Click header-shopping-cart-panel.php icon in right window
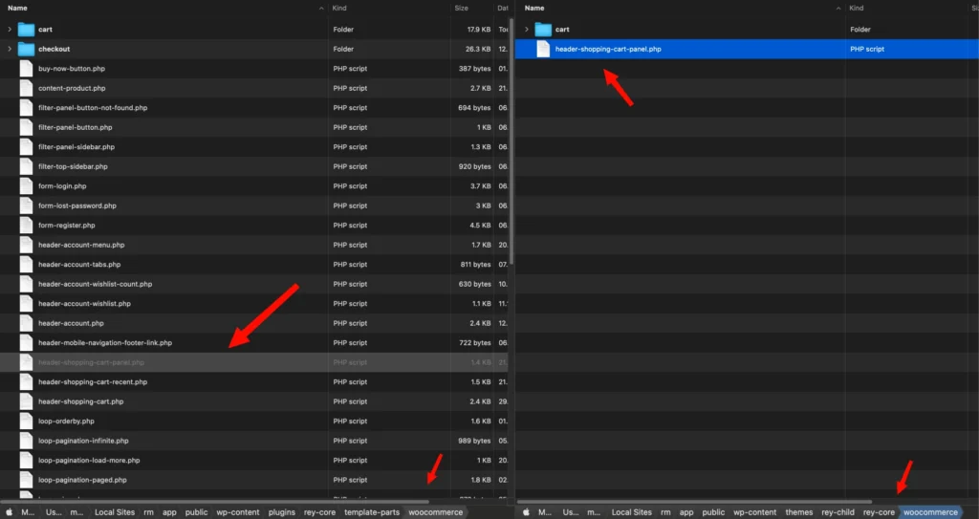Screen dimensions: 979x519 pos(543,49)
